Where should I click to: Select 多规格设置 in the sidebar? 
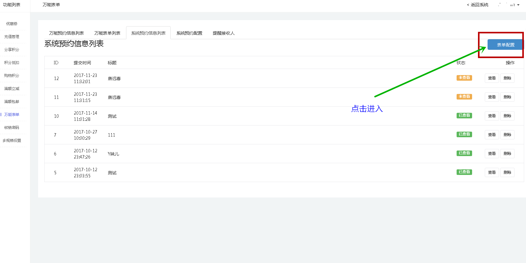(12, 141)
